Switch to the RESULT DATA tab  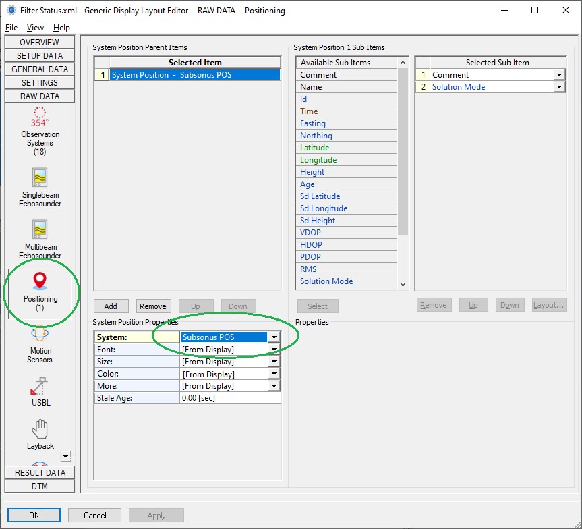point(40,472)
